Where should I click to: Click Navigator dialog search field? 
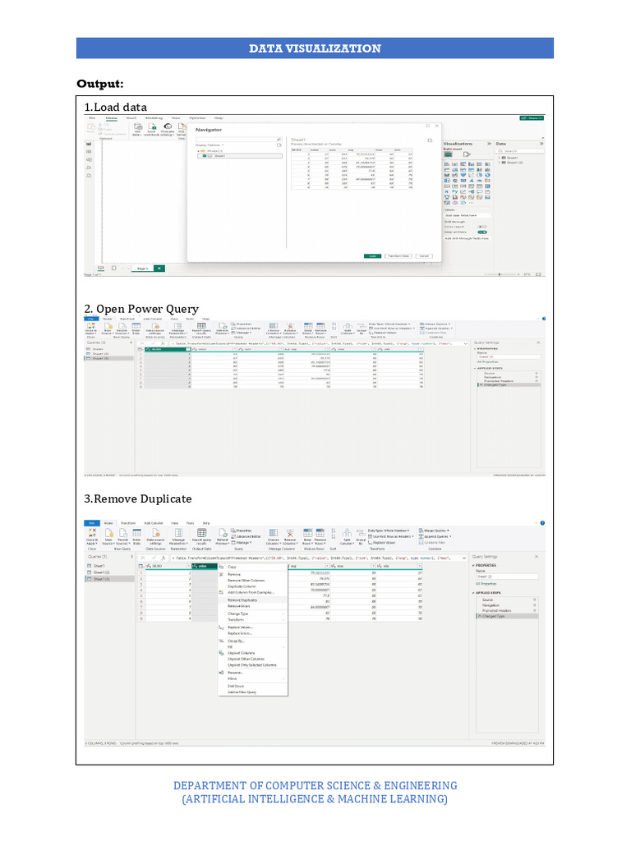239,140
